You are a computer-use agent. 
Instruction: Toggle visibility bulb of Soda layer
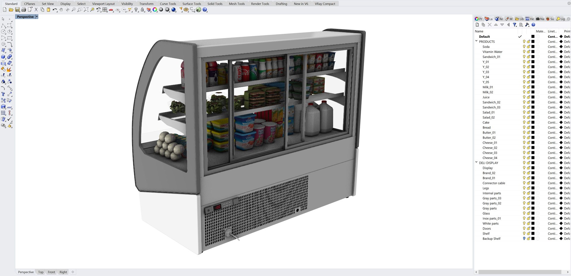[524, 47]
